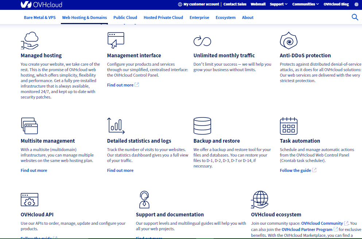Click the Support and documentation heading
Screen dimensions: 362x239
click(x=170, y=215)
